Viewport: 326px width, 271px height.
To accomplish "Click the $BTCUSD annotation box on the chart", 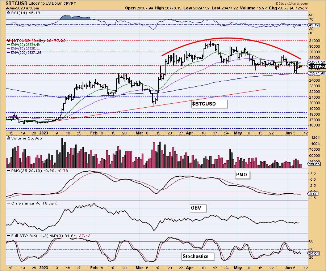I will tap(209, 104).
